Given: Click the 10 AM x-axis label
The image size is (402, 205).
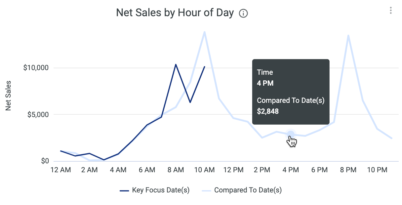Looking at the screenshot, I should click(x=204, y=170).
